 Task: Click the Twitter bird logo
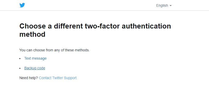coord(22,5)
